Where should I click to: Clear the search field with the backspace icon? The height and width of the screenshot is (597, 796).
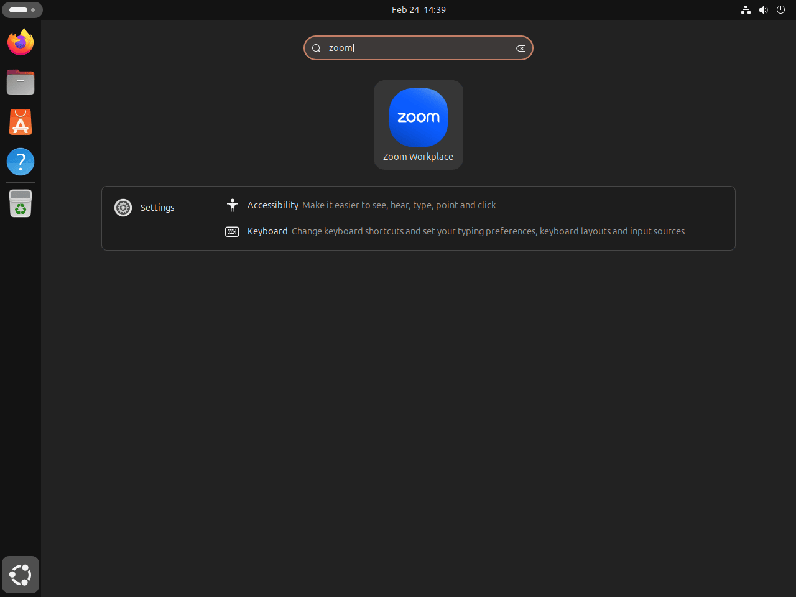click(x=521, y=48)
